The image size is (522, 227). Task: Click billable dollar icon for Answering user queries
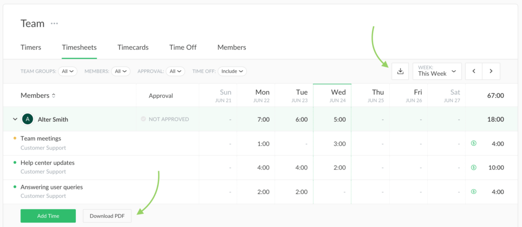tap(474, 191)
